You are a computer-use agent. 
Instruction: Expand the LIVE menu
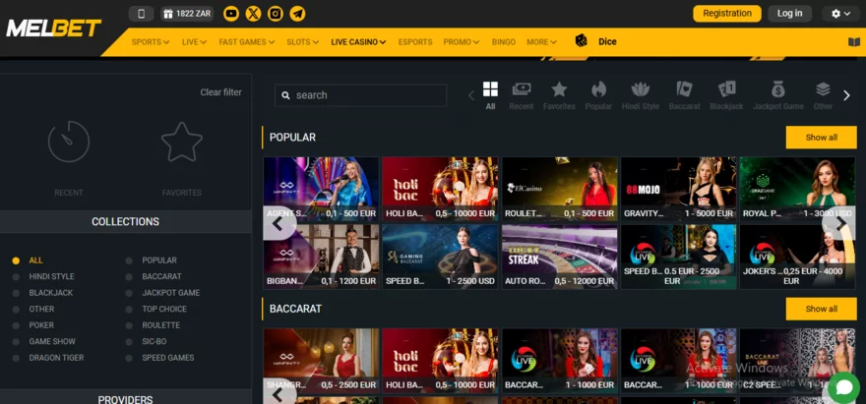(x=194, y=42)
